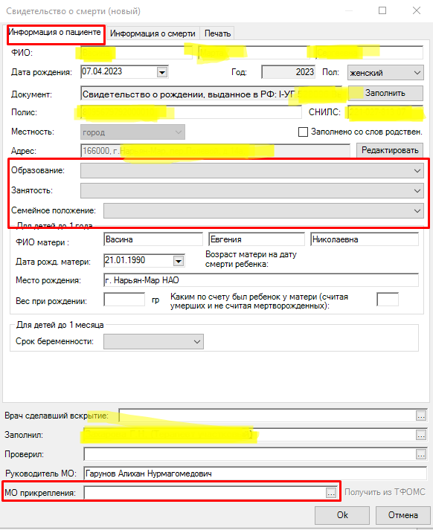Expand the Образование dropdown
The image size is (433, 530).
pos(251,171)
